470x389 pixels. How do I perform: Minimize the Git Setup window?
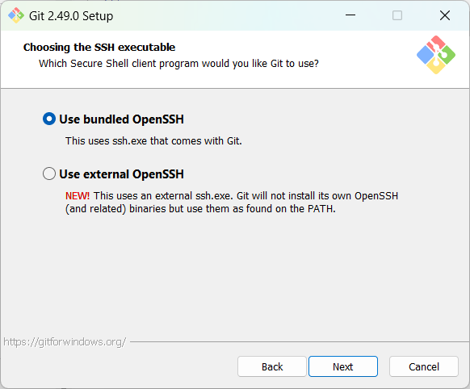click(350, 15)
